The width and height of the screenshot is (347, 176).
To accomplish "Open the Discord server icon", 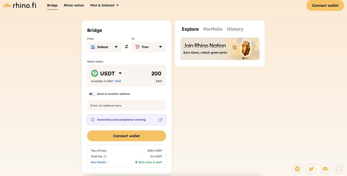I will (x=325, y=168).
